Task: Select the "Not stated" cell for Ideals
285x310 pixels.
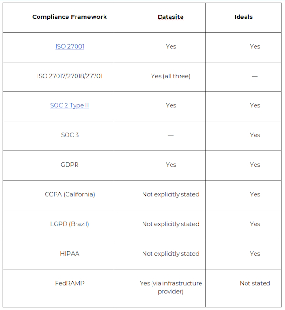Action: [x=255, y=283]
